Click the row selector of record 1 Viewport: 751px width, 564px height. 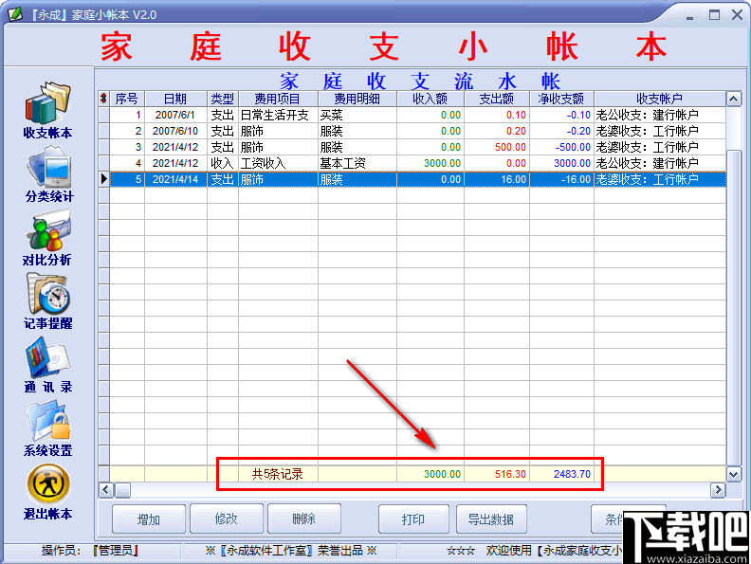104,115
